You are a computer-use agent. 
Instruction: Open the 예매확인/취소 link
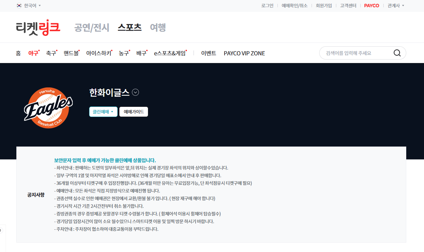click(x=295, y=6)
